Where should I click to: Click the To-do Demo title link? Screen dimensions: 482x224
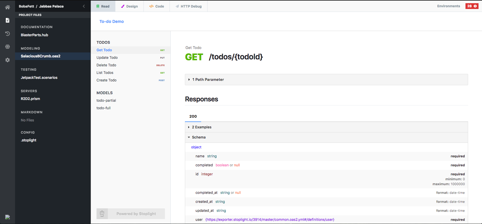pyautogui.click(x=112, y=21)
